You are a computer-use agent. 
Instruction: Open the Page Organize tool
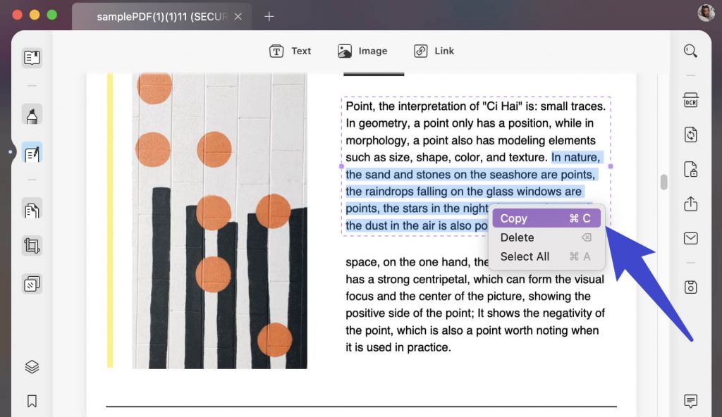[x=31, y=209]
